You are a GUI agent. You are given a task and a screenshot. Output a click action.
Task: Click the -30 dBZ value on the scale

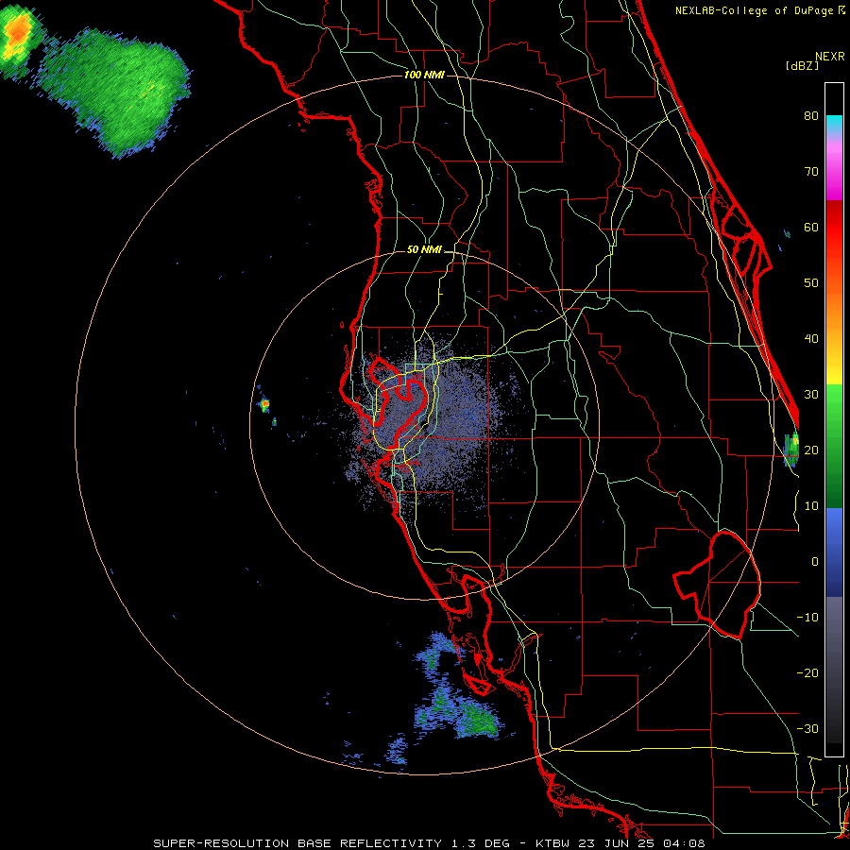coord(807,728)
